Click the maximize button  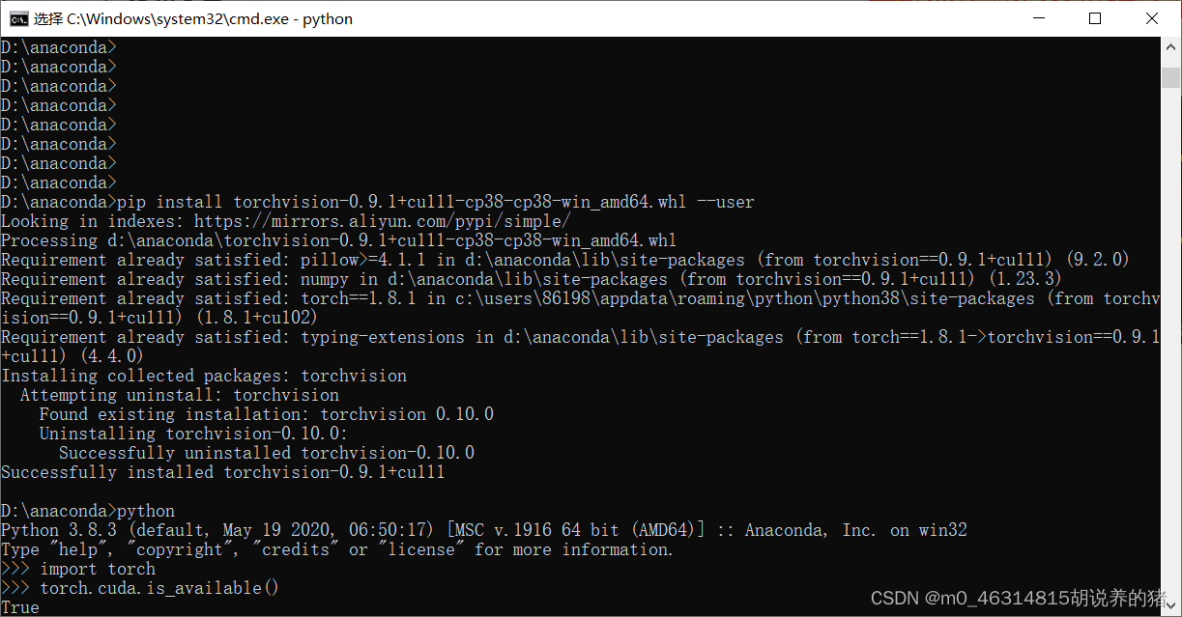pos(1095,17)
